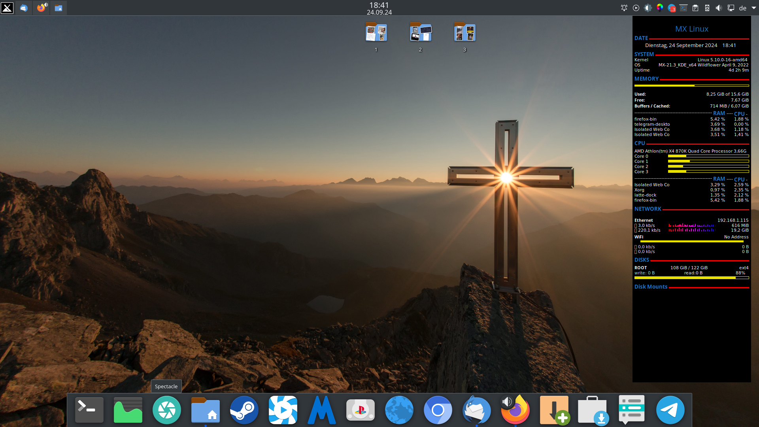This screenshot has width=759, height=427.
Task: Open the system monitor graph icon in dock
Action: tap(128, 410)
